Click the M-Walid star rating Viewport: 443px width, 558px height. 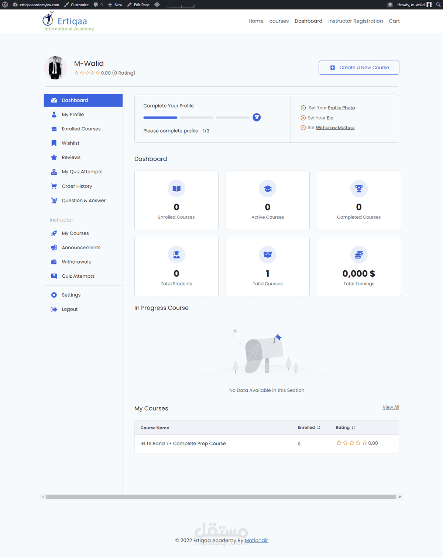(87, 73)
